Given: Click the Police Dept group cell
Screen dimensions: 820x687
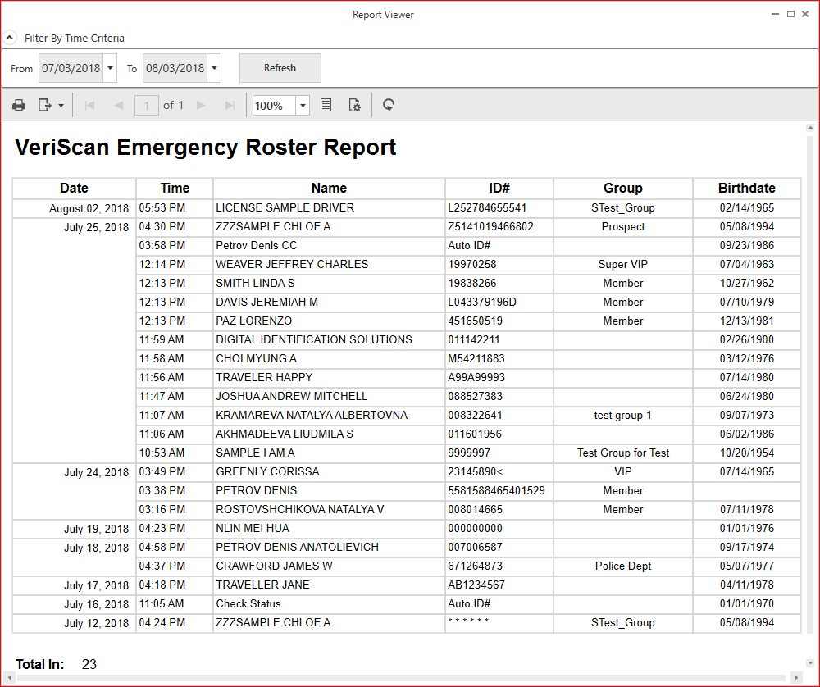Looking at the screenshot, I should [623, 566].
